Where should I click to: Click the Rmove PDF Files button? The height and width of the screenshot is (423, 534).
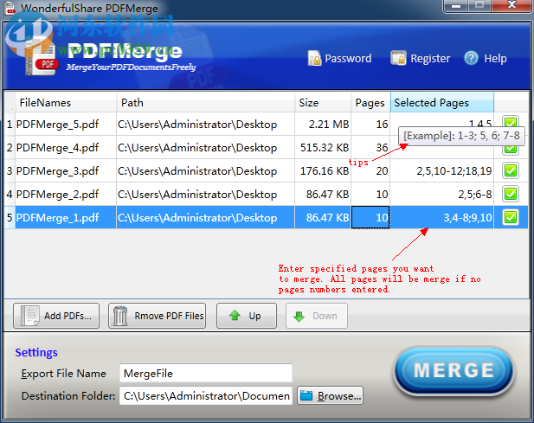(x=157, y=316)
